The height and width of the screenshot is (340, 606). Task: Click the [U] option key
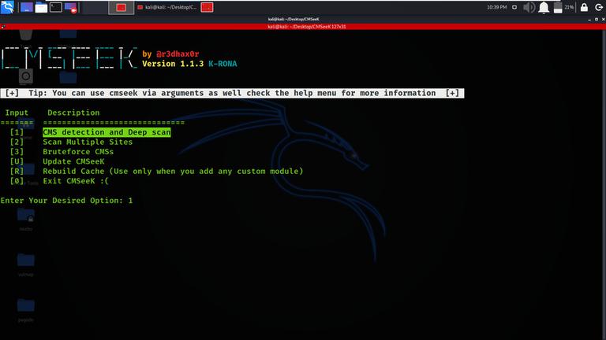pos(17,161)
